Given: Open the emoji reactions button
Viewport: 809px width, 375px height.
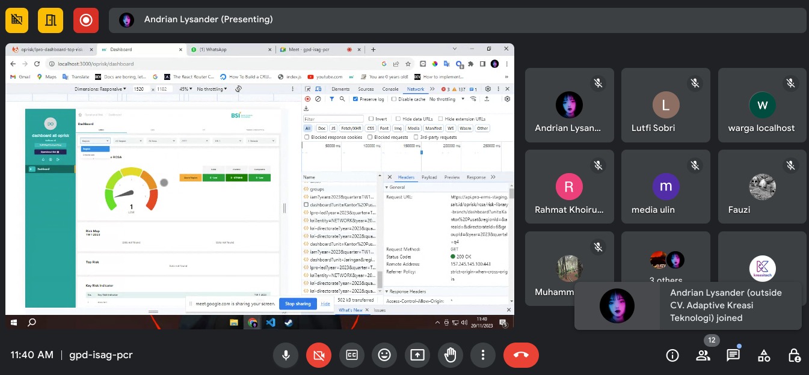Looking at the screenshot, I should 384,355.
